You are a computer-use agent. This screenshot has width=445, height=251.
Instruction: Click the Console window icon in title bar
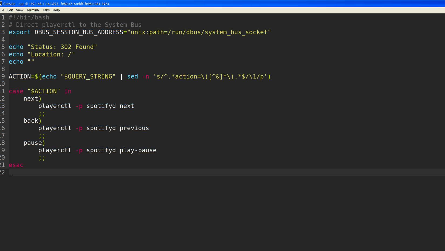(1, 3)
